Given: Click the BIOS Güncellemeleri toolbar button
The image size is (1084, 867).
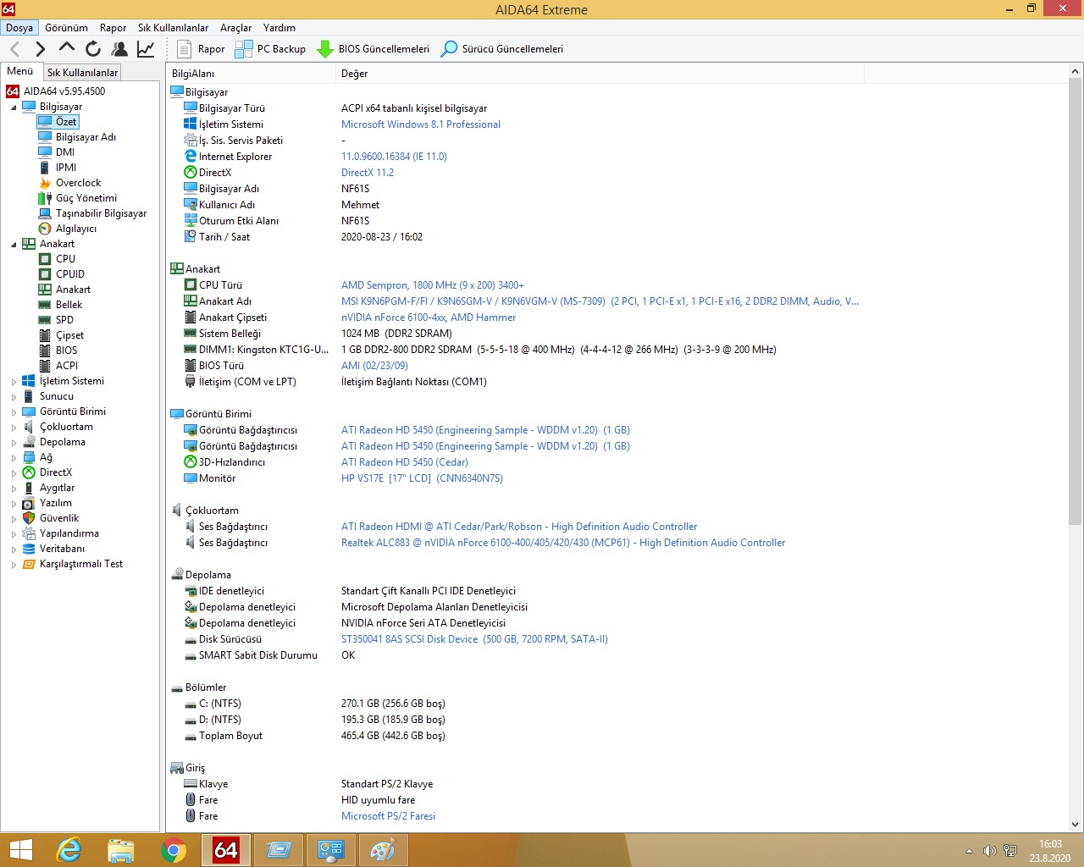Looking at the screenshot, I should pos(373,49).
